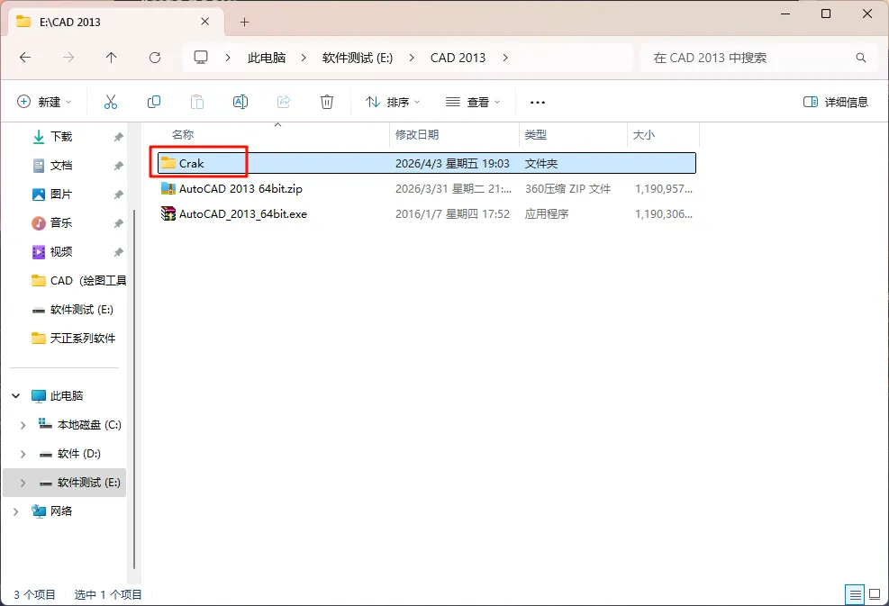The height and width of the screenshot is (606, 889).
Task: Expand the 网络 tree node
Action: point(16,511)
